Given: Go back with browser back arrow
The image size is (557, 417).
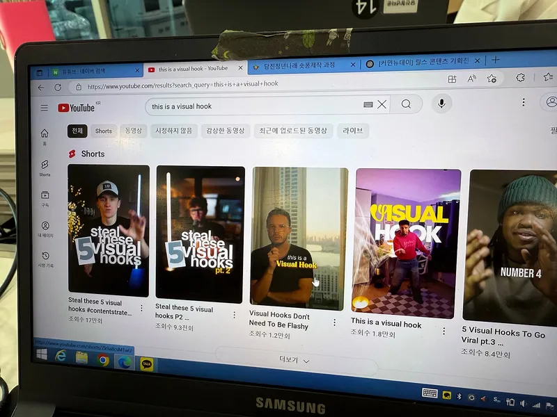Looking at the screenshot, I should point(41,88).
